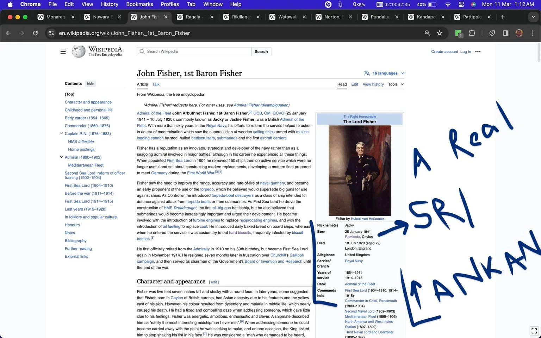The width and height of the screenshot is (541, 338).
Task: Open the 16 languages dropdown
Action: click(x=384, y=73)
